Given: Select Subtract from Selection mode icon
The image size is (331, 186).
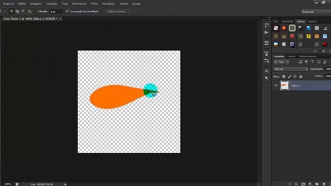Looking at the screenshot, I should 23,11.
